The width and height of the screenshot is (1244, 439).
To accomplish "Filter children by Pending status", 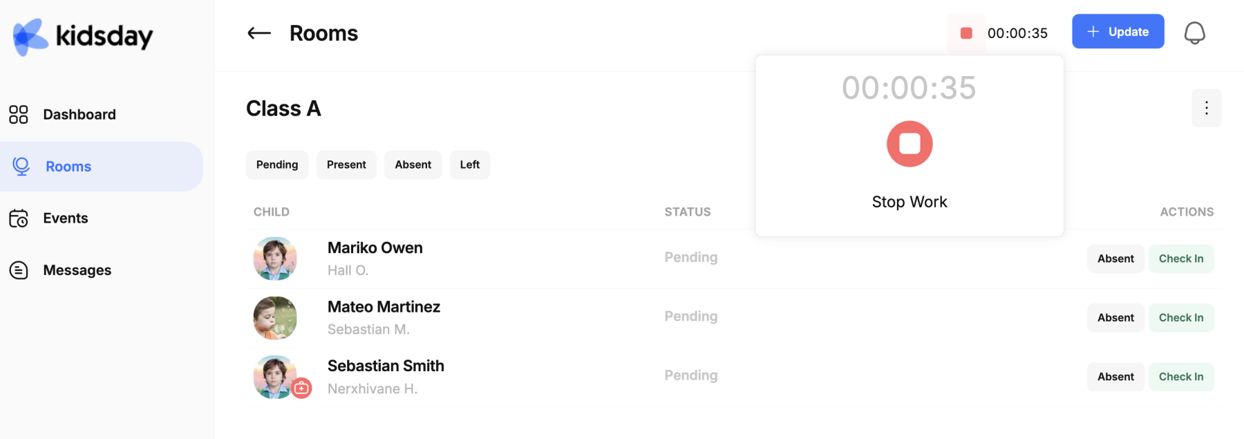I will click(x=277, y=165).
